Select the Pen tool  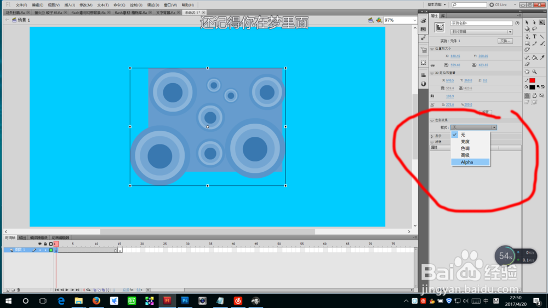click(527, 36)
